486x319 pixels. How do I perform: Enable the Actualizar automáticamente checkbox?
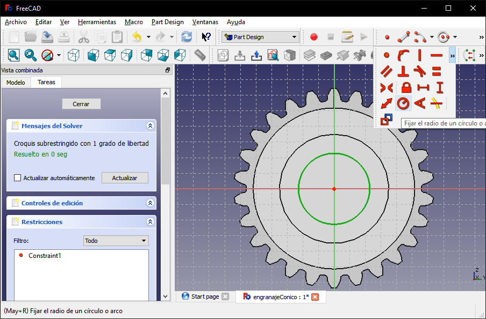click(17, 178)
